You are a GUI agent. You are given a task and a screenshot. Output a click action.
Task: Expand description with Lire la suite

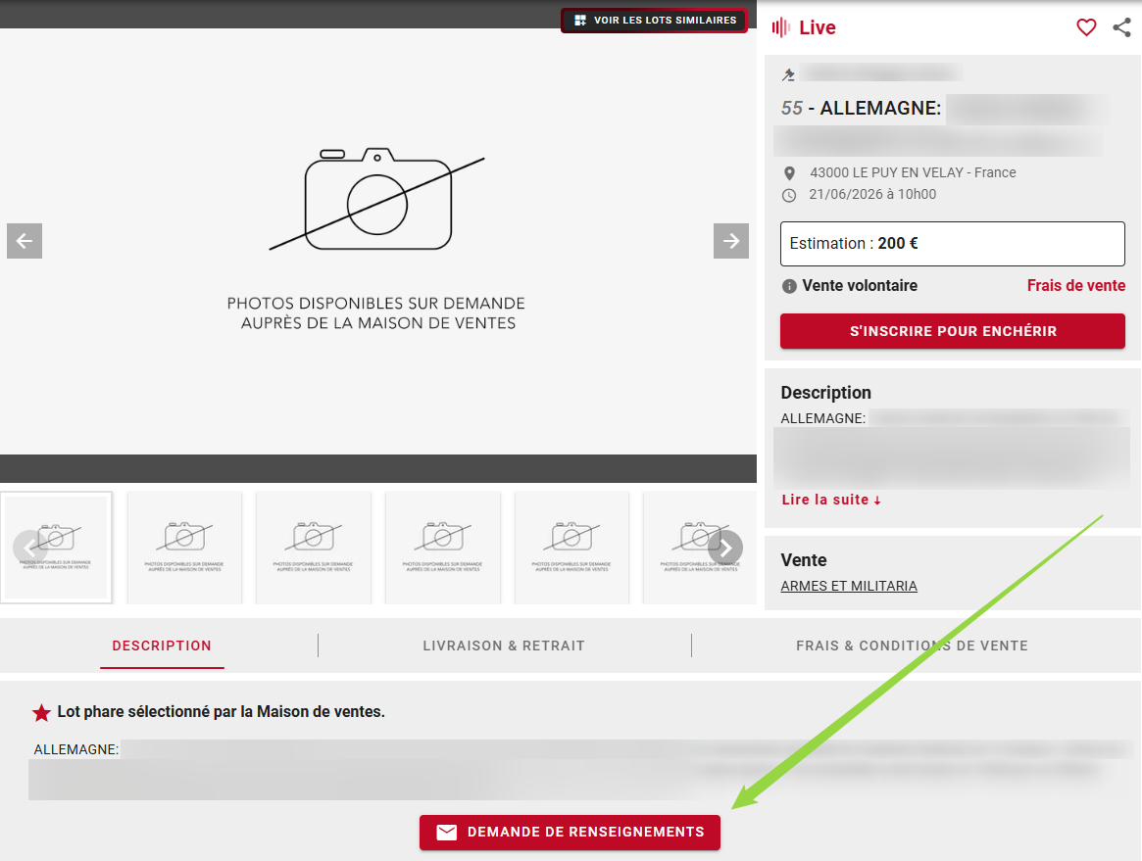(x=831, y=500)
